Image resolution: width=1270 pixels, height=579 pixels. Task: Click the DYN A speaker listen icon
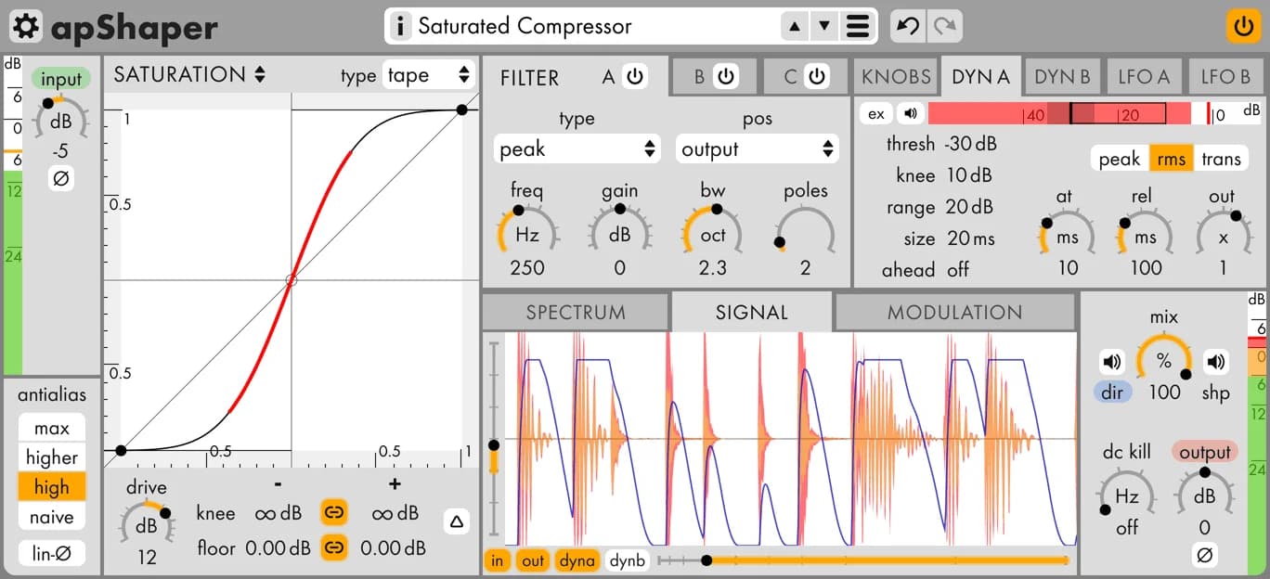912,113
